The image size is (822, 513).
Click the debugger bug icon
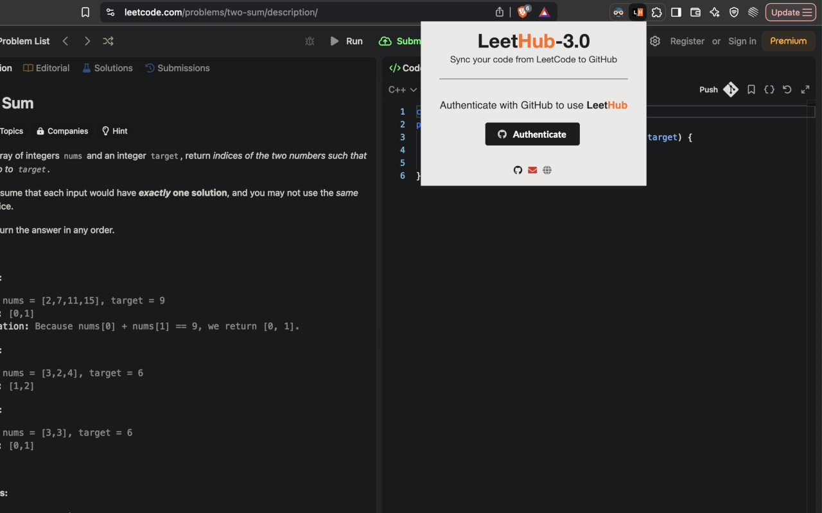(x=310, y=41)
